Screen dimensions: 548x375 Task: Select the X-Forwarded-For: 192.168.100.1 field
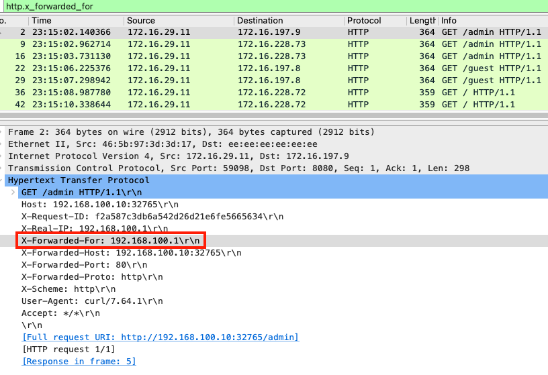pyautogui.click(x=110, y=241)
